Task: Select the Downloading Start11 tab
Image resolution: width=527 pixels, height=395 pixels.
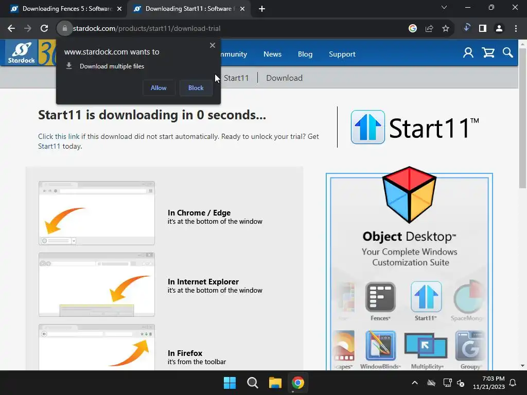Action: [188, 9]
